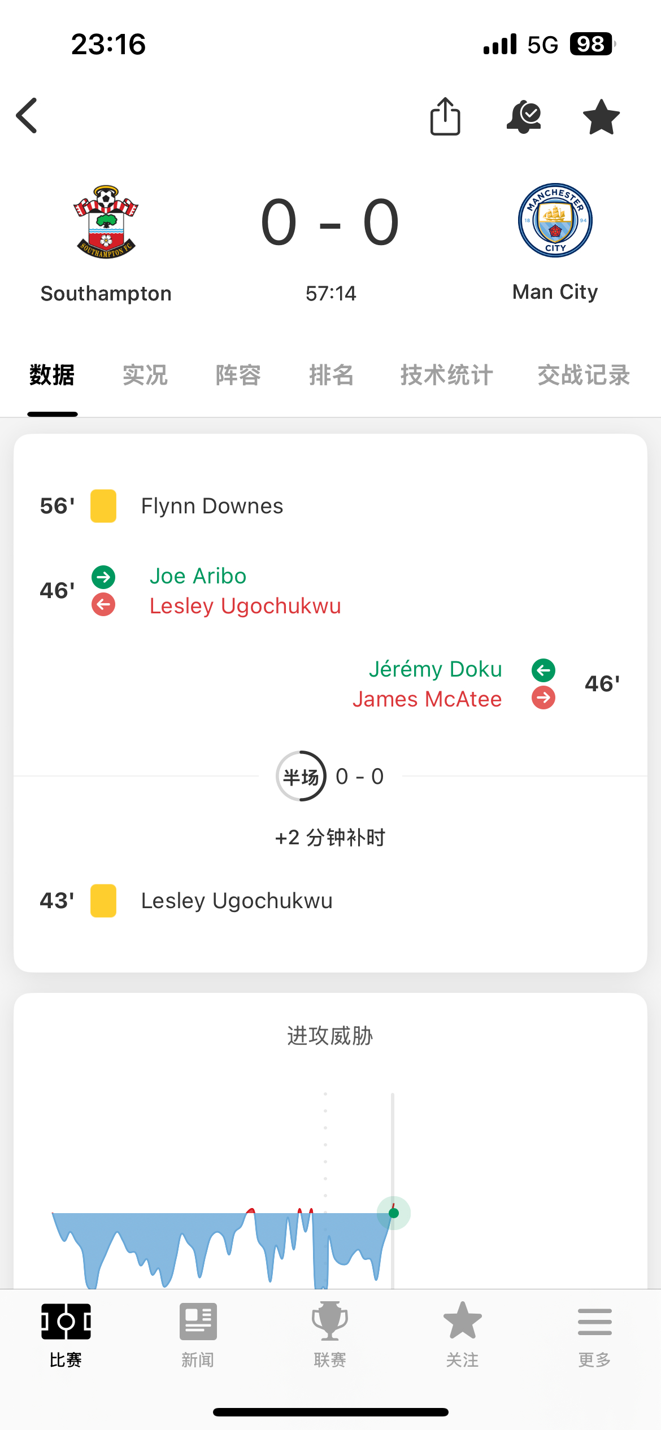Toggle the favorite star at top
661x1430 pixels.
click(601, 117)
